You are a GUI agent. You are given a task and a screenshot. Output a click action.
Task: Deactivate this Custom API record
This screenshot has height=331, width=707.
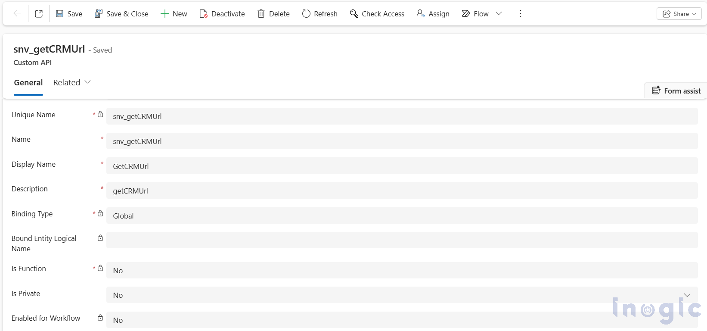coord(222,14)
